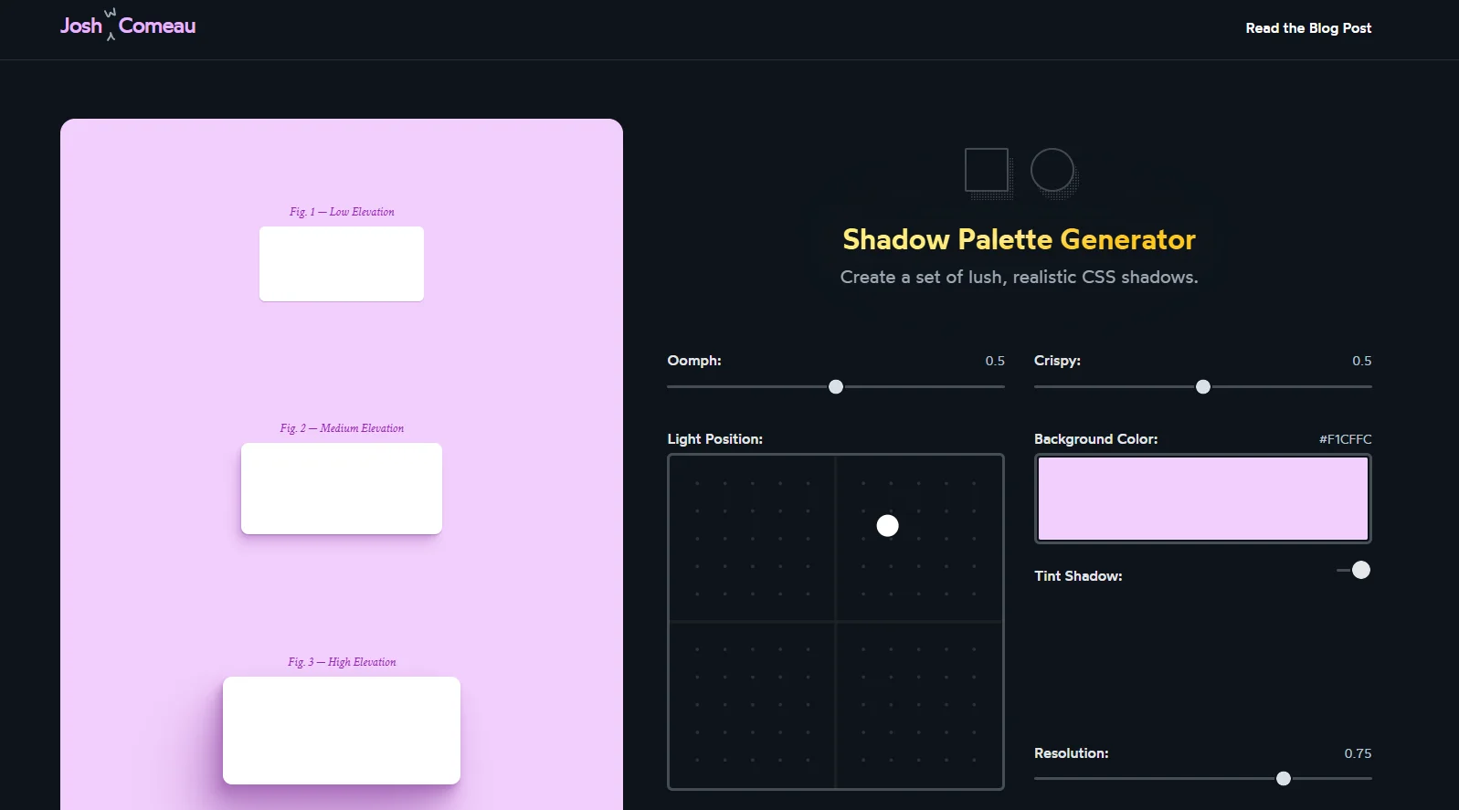Viewport: 1459px width, 810px height.
Task: Open the Read the Blog Post link
Action: tap(1308, 28)
